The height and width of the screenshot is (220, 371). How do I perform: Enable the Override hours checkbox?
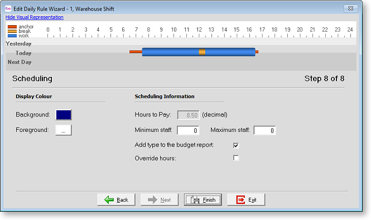236,158
